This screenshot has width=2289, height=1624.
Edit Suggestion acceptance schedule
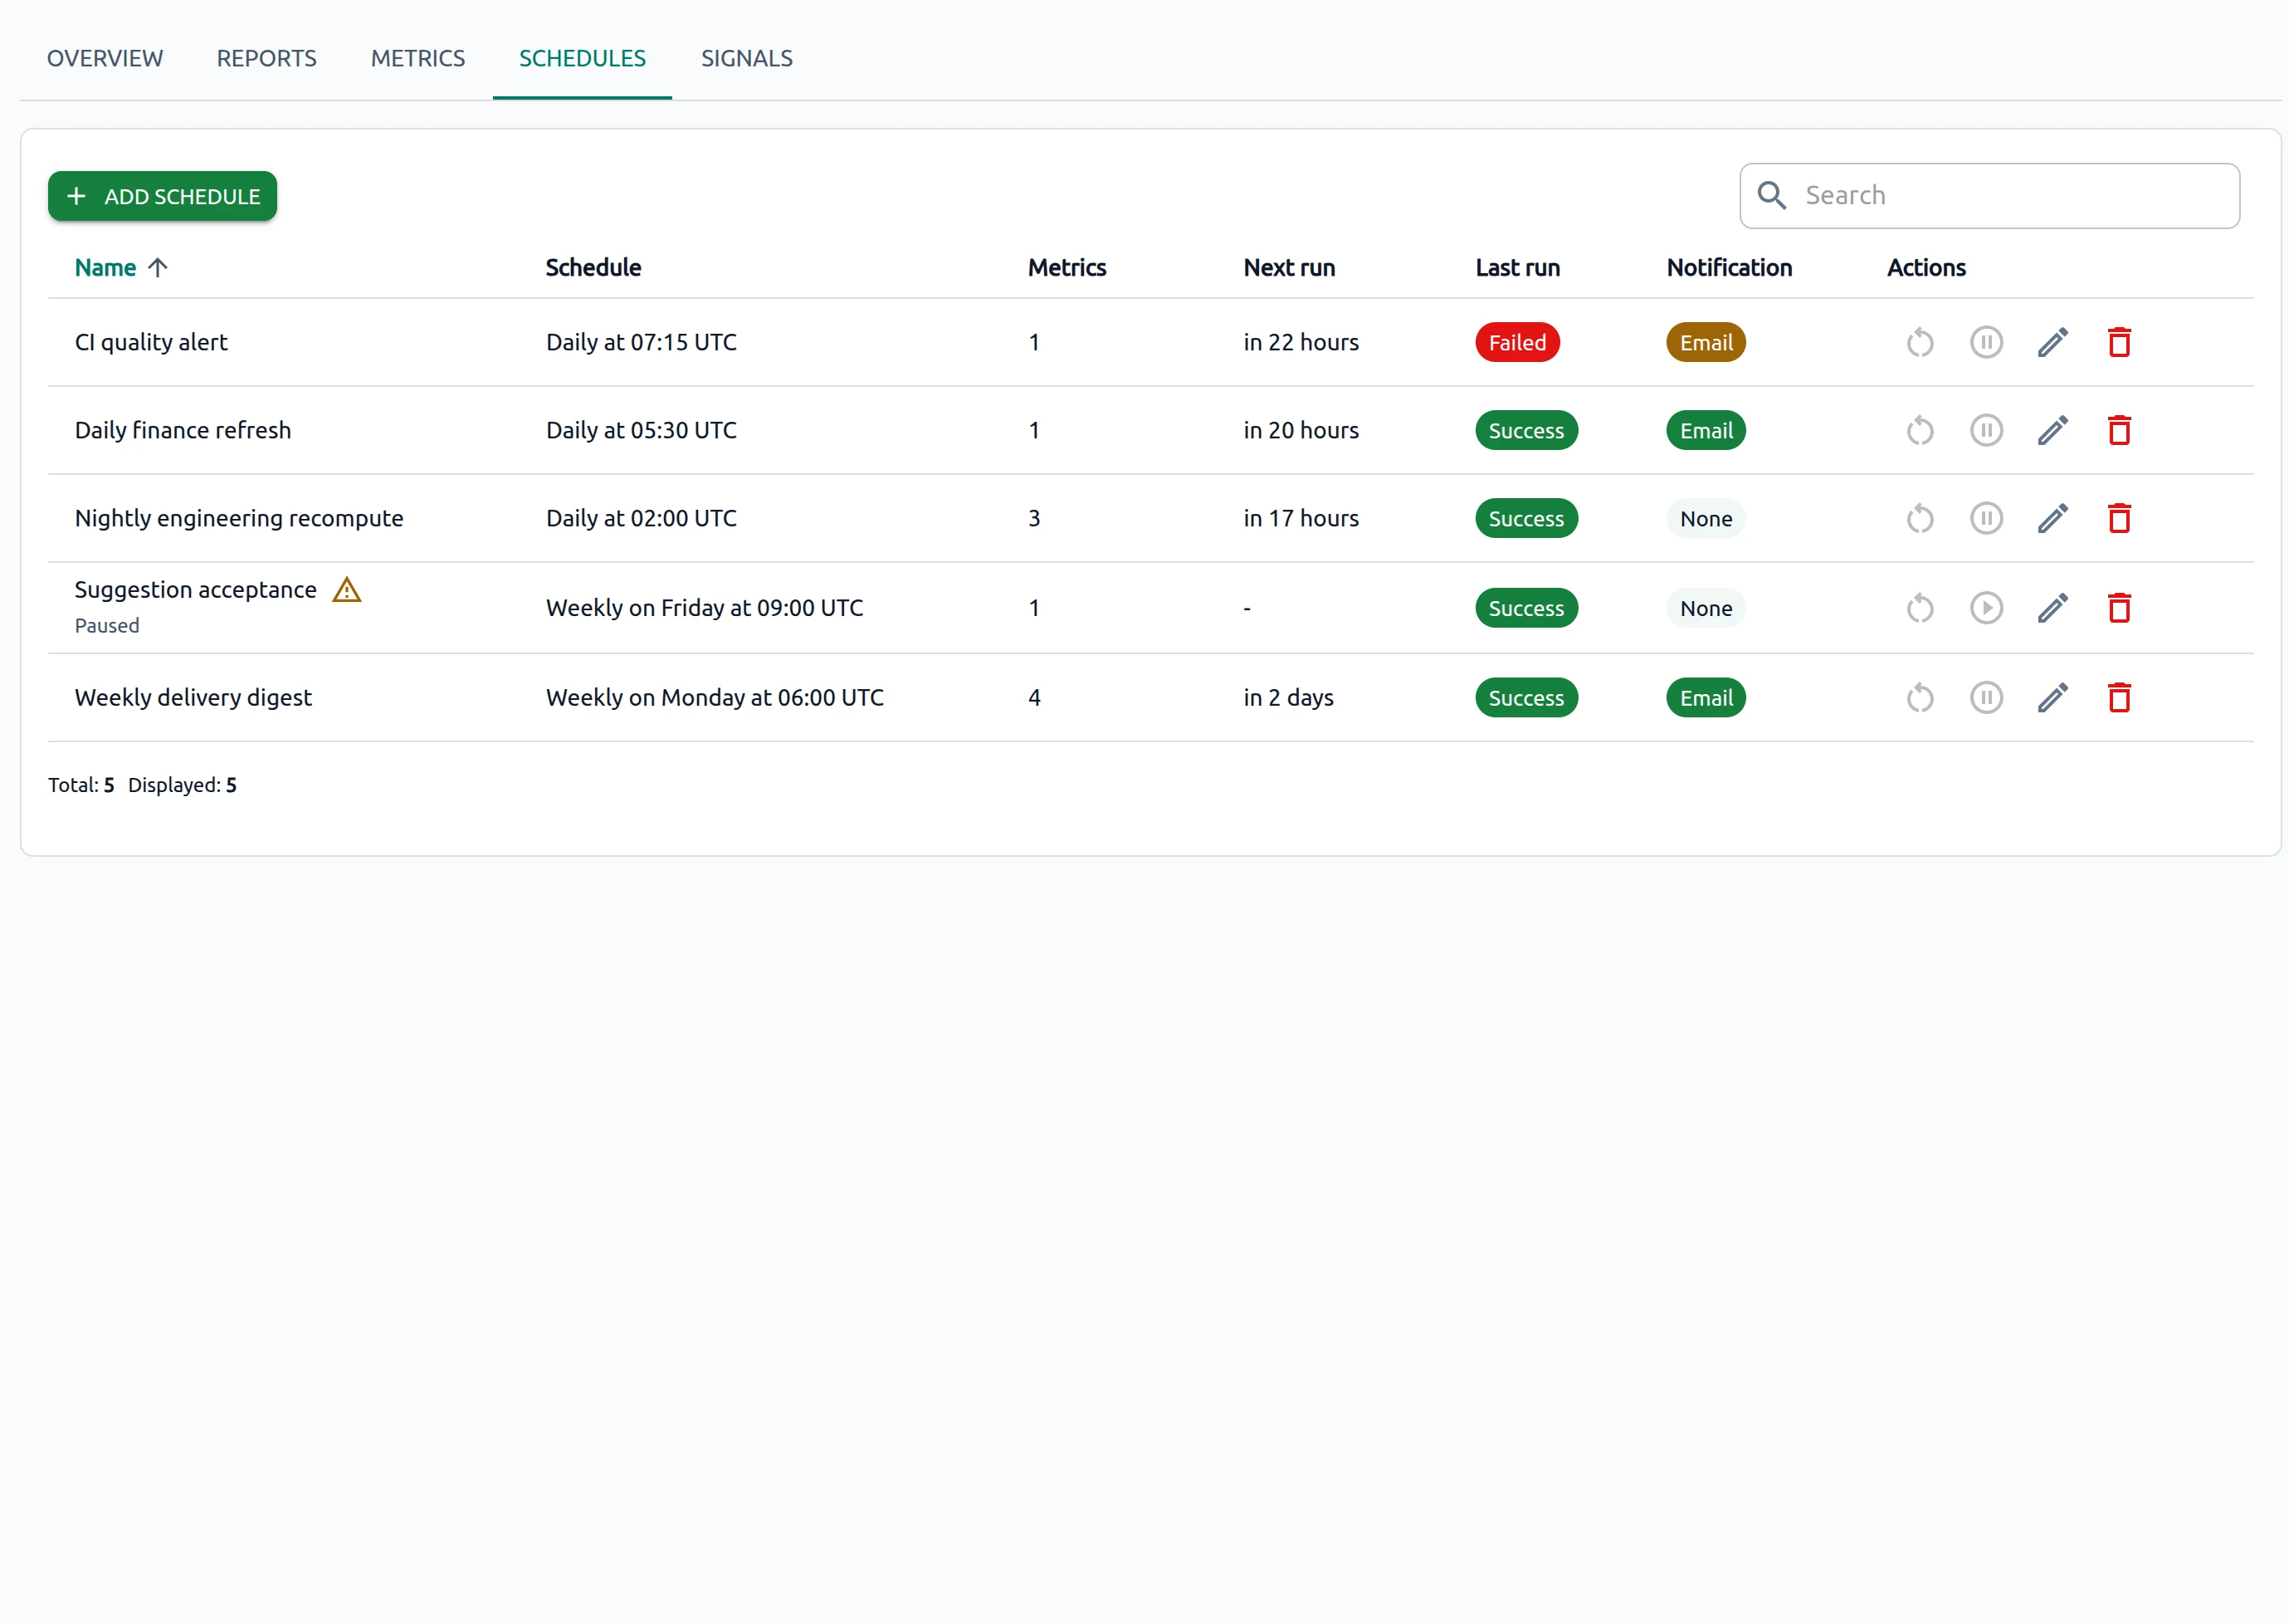point(2052,608)
